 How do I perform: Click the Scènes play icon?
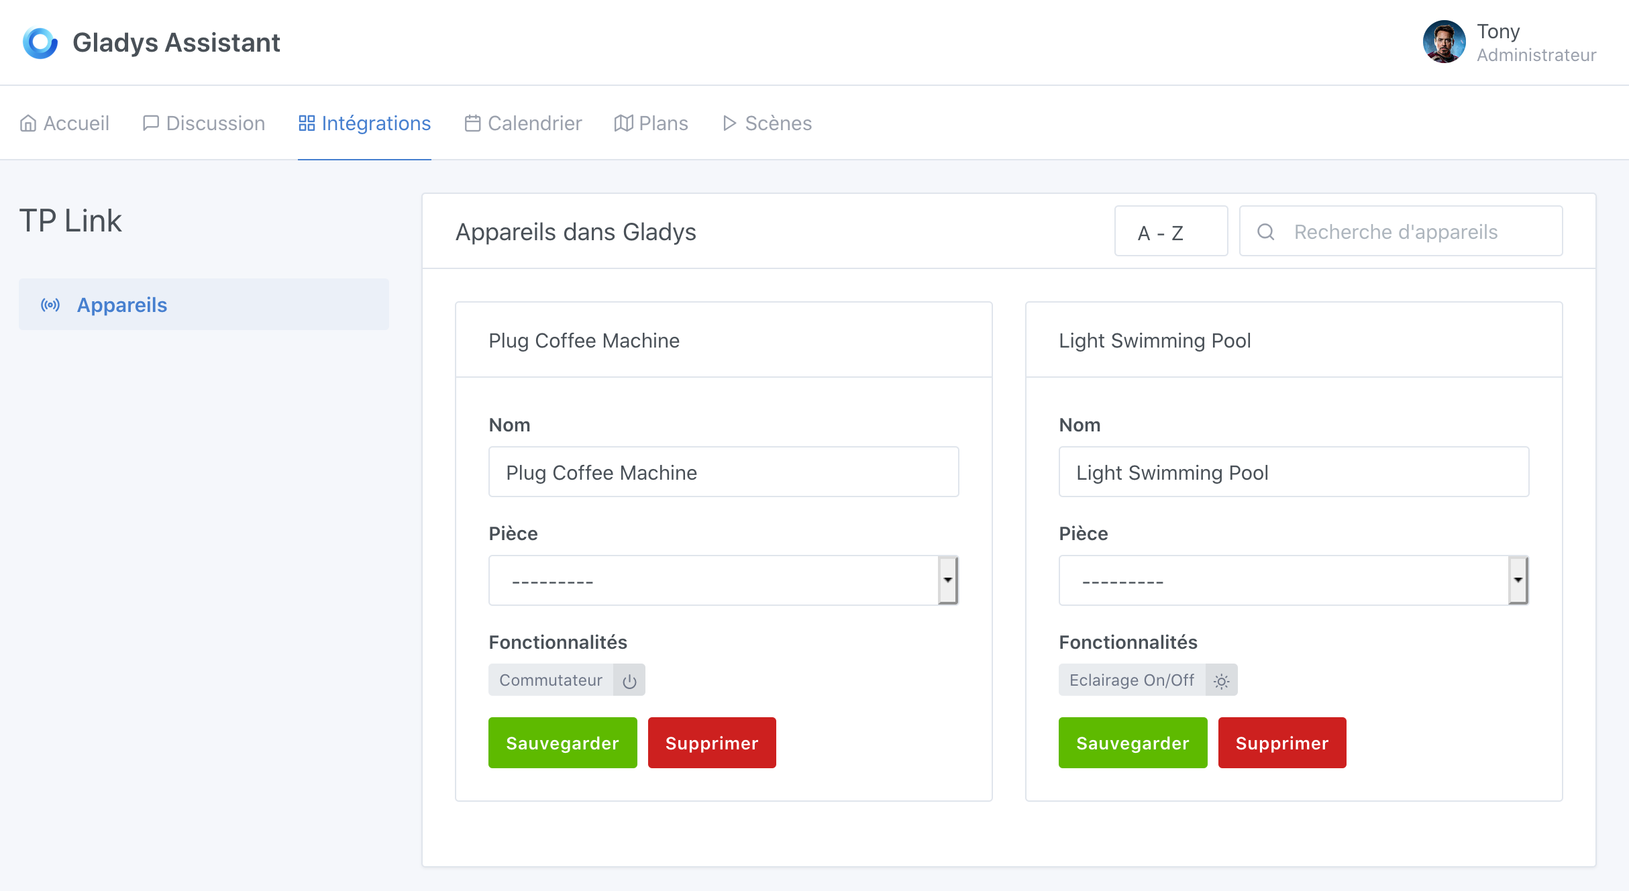729,123
